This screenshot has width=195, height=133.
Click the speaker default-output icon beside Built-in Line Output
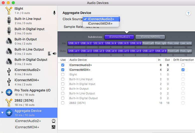coord(54,54)
